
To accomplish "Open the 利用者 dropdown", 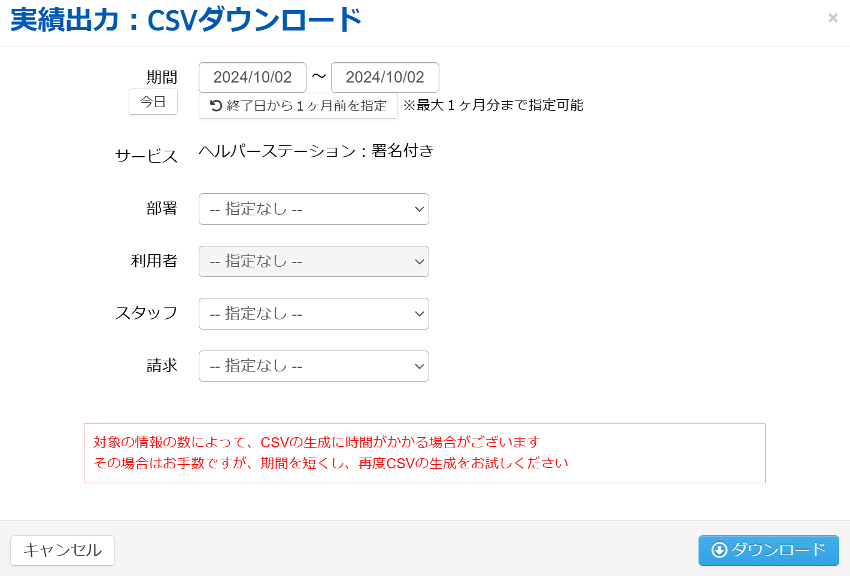I will [x=314, y=261].
